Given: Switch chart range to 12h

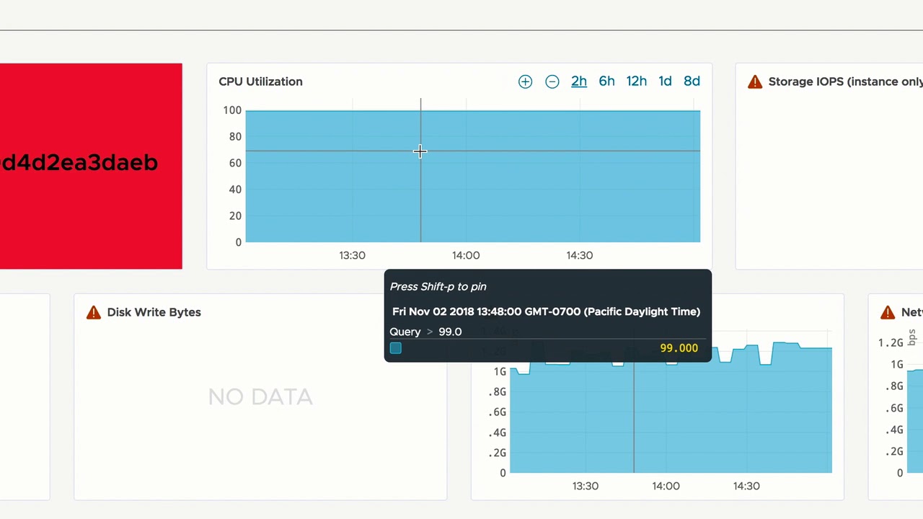Looking at the screenshot, I should click(636, 81).
